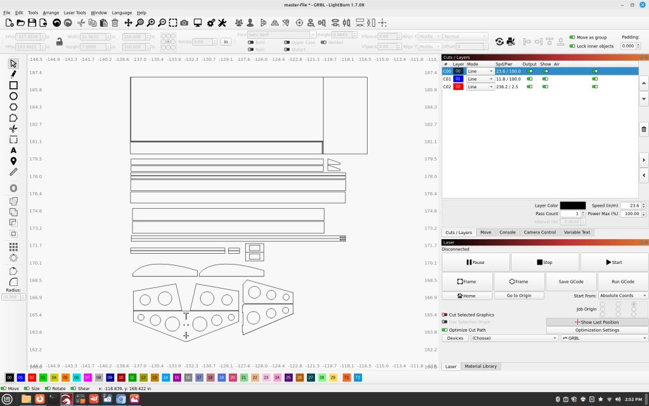Select the red 02 palette swatch
The height and width of the screenshot is (406, 649).
(32, 377)
